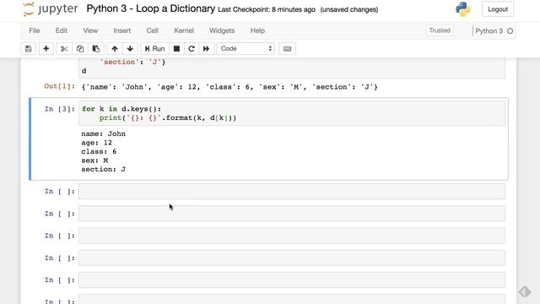Rename notebook title Python 3 - Loop a Dictionary

pyautogui.click(x=151, y=8)
